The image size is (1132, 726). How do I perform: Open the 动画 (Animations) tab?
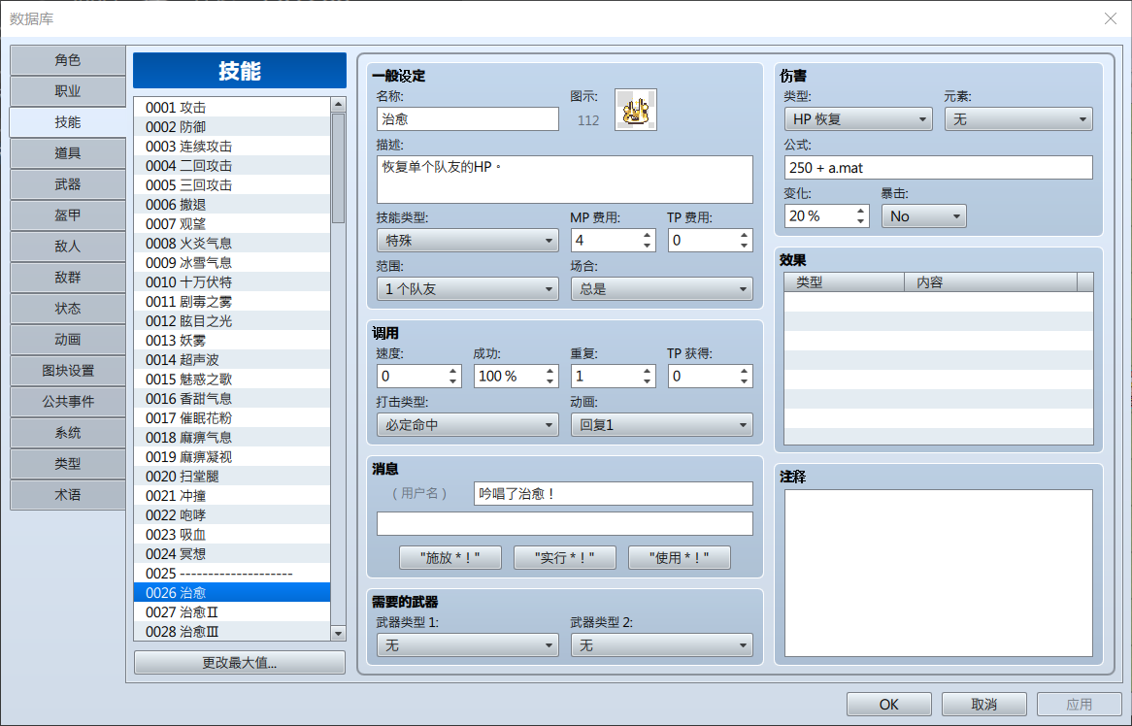[x=68, y=339]
